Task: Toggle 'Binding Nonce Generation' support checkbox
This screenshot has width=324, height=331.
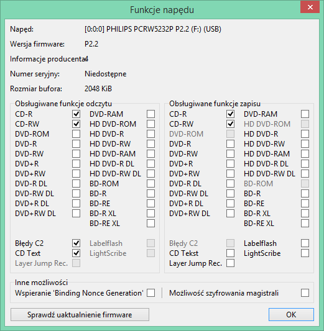Action: coord(150,292)
